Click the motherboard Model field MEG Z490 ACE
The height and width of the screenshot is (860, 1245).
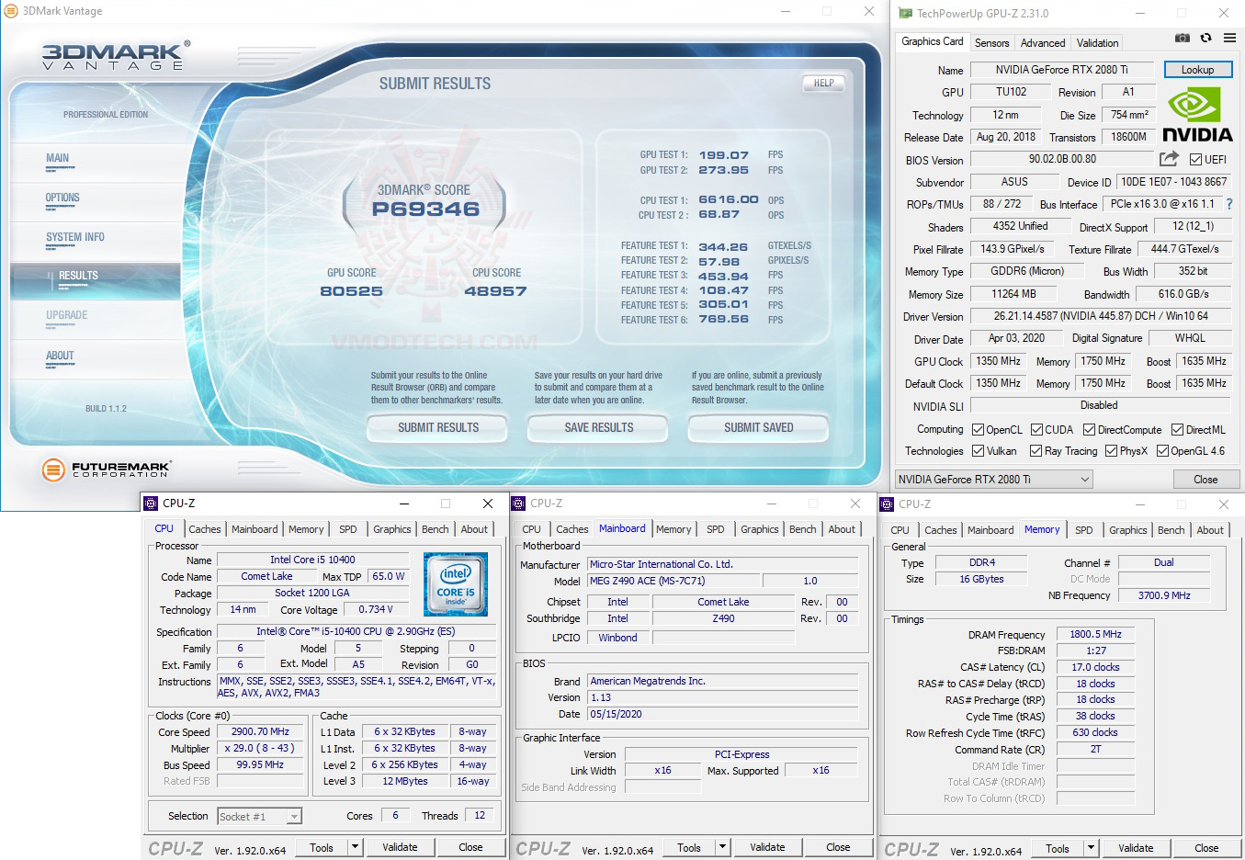[x=673, y=581]
